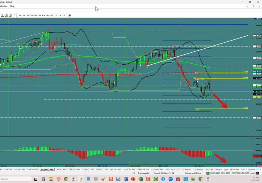Select the EURAUD RF6 tab
Viewport: 262px width, 183px height.
point(47,169)
